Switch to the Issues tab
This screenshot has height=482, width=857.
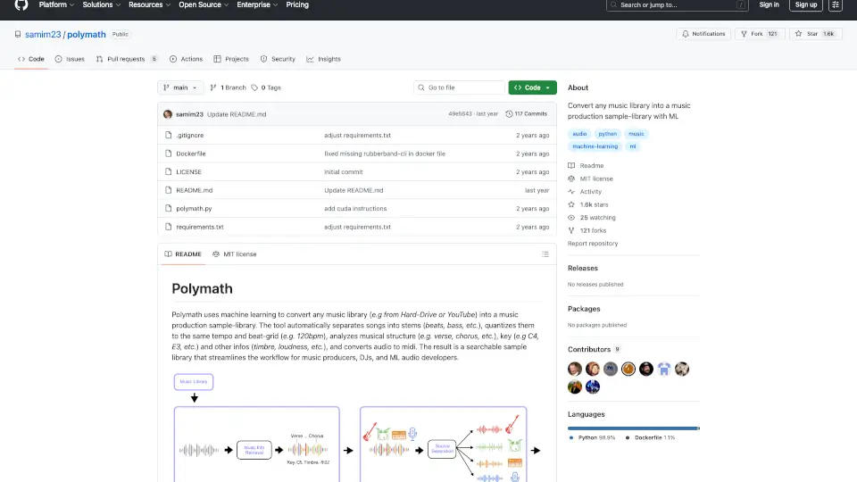click(x=70, y=59)
